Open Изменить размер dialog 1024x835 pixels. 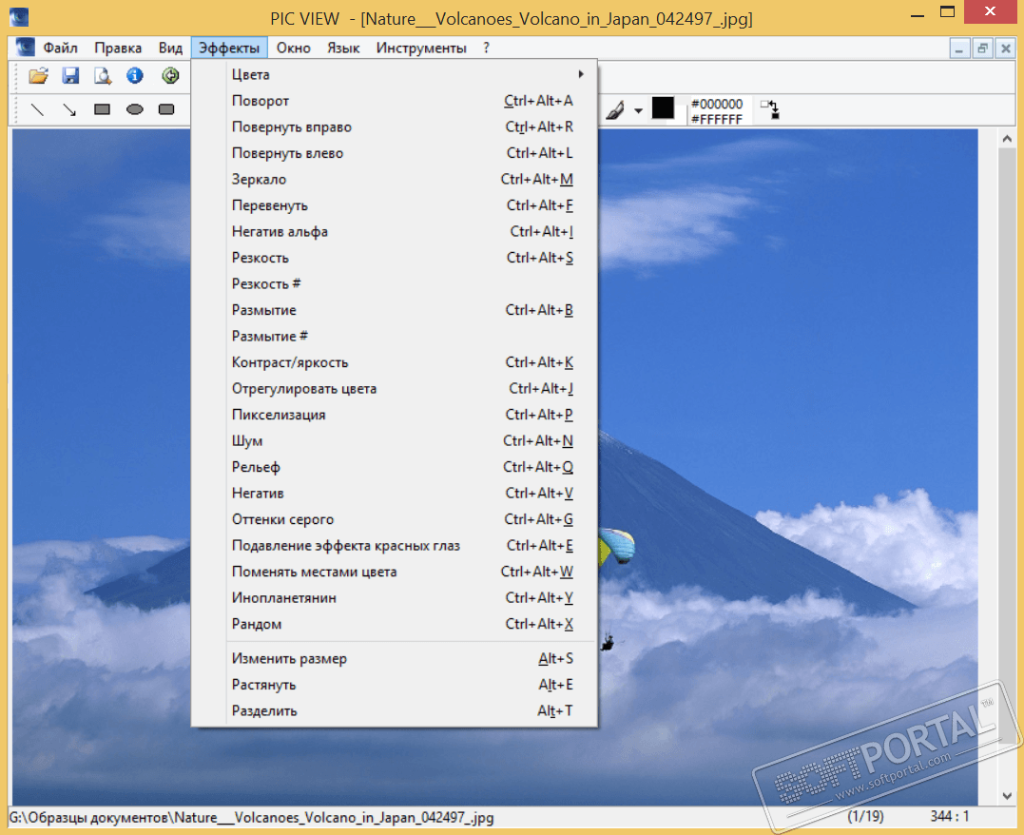point(395,658)
